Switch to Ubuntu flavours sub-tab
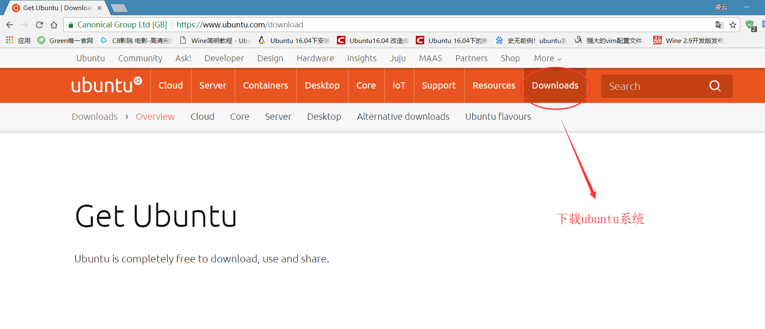The width and height of the screenshot is (765, 329). pos(498,117)
